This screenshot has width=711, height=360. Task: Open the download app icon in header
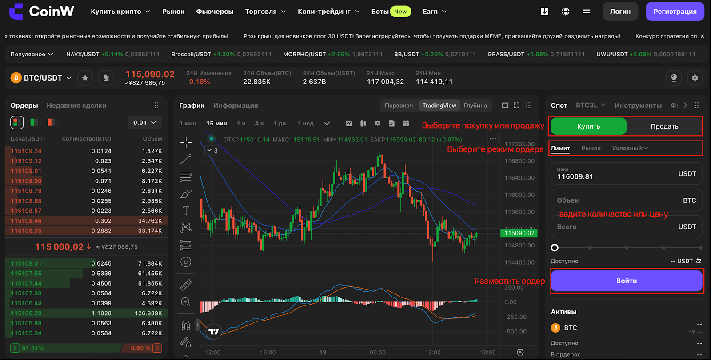545,12
